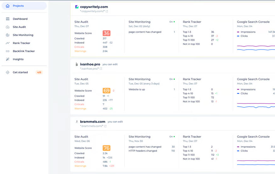This screenshot has width=275, height=174.
Task: Click Warnings 7.8k in brammels.com audit
Action: coord(94,166)
